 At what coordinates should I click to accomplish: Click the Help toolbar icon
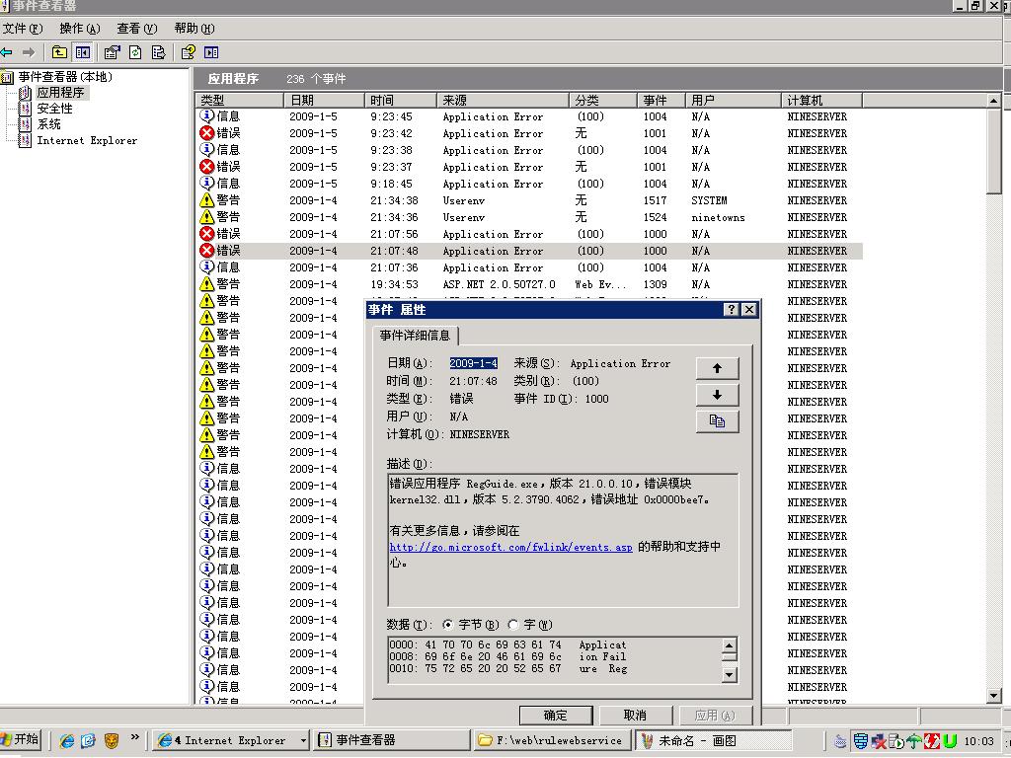click(x=188, y=52)
